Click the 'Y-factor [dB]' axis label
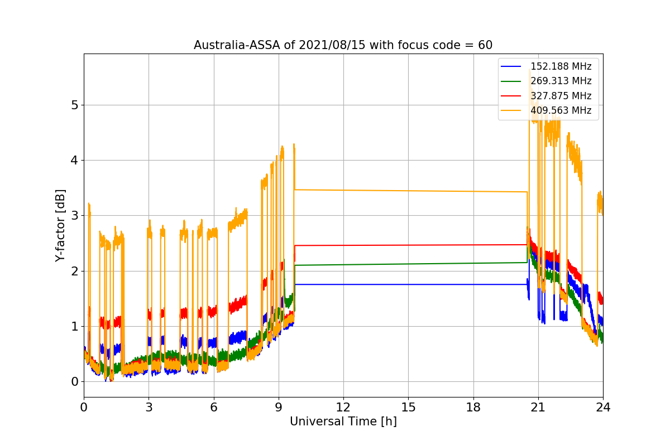This screenshot has height=446, width=670. (60, 226)
